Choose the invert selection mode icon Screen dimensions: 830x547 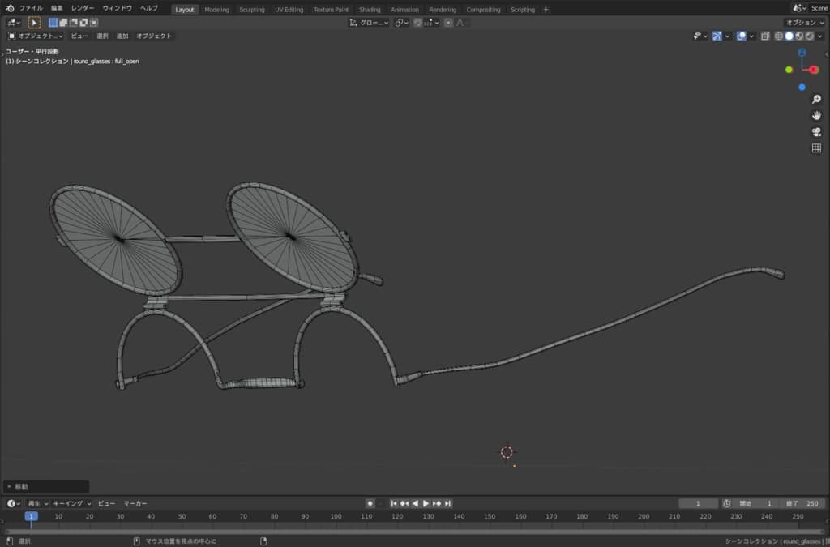click(83, 23)
